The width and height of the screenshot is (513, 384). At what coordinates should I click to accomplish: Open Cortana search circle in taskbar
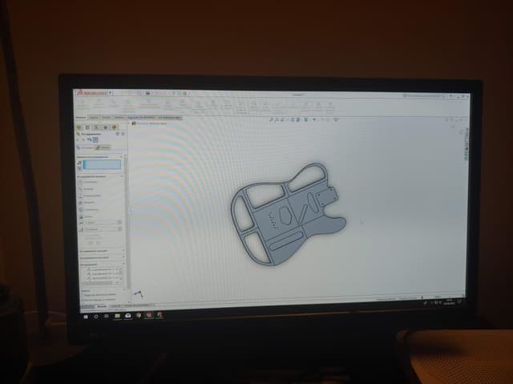96,317
